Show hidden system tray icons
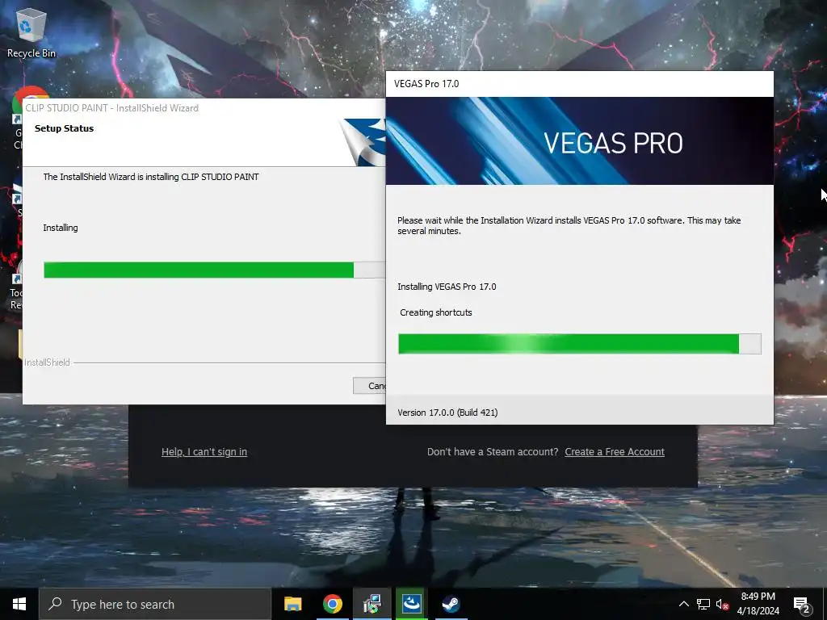This screenshot has width=827, height=620. (683, 604)
